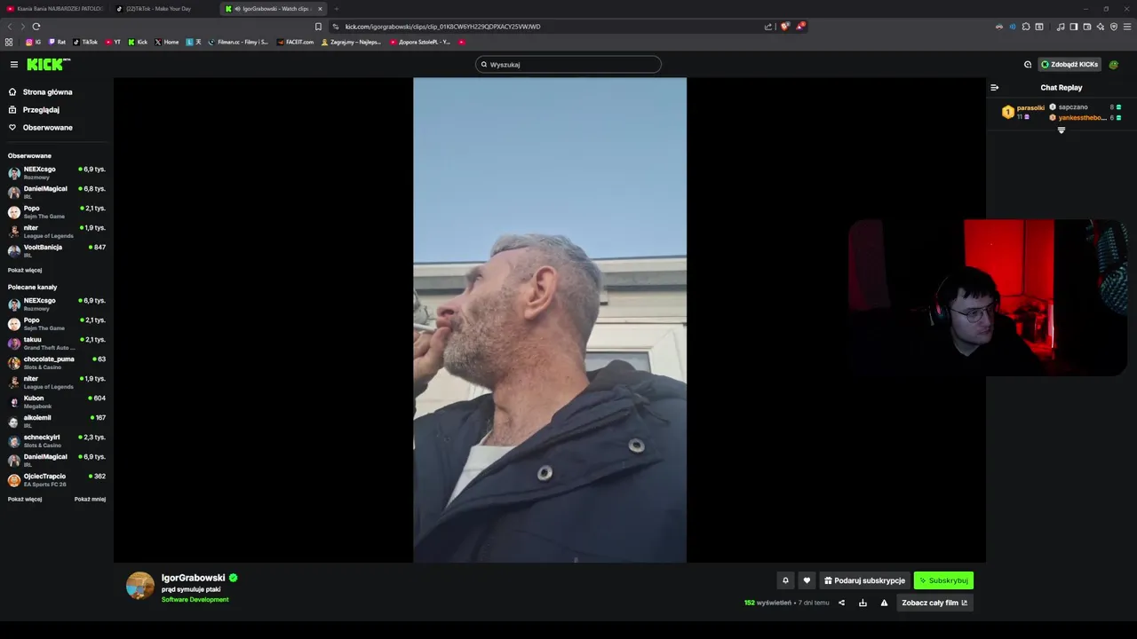Viewport: 1137px width, 639px height.
Task: Open alkoiemil recommended channel
Action: [x=57, y=421]
